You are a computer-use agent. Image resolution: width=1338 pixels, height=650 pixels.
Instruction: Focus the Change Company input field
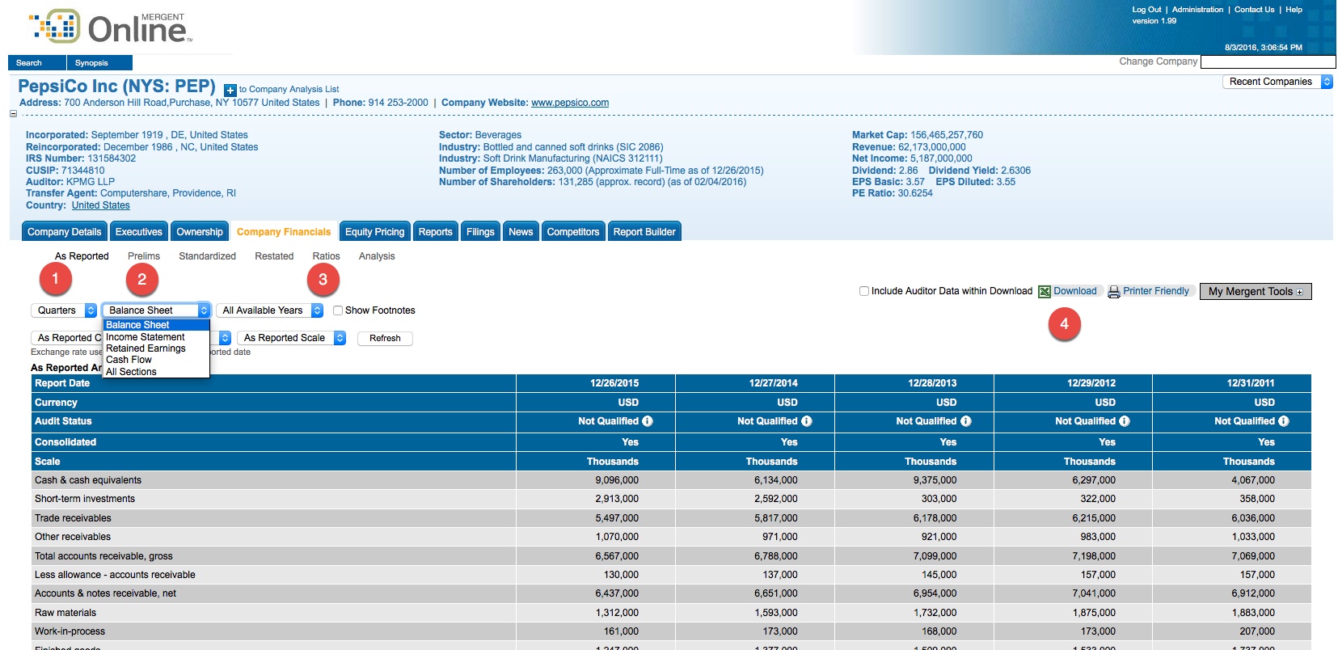pos(1268,62)
